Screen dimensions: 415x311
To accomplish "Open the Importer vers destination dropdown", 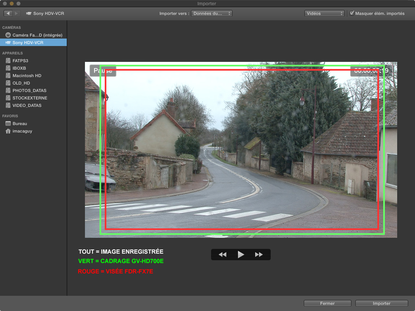I will point(211,13).
